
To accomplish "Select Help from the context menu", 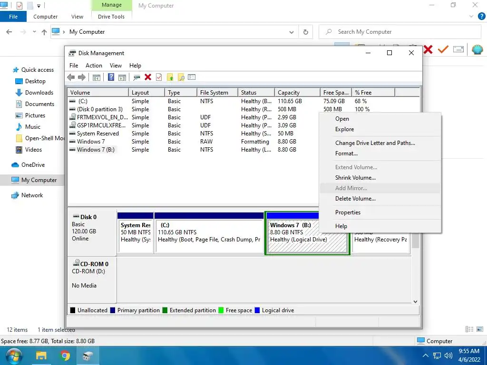I will point(380,226).
